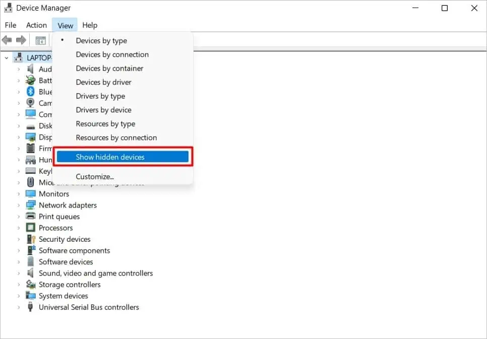Expand the Network adapters tree node

click(20, 205)
